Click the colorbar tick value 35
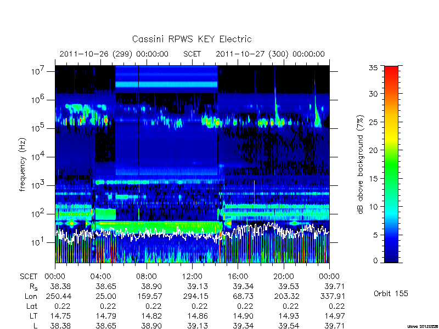The height and width of the screenshot is (329, 439). tap(373, 68)
